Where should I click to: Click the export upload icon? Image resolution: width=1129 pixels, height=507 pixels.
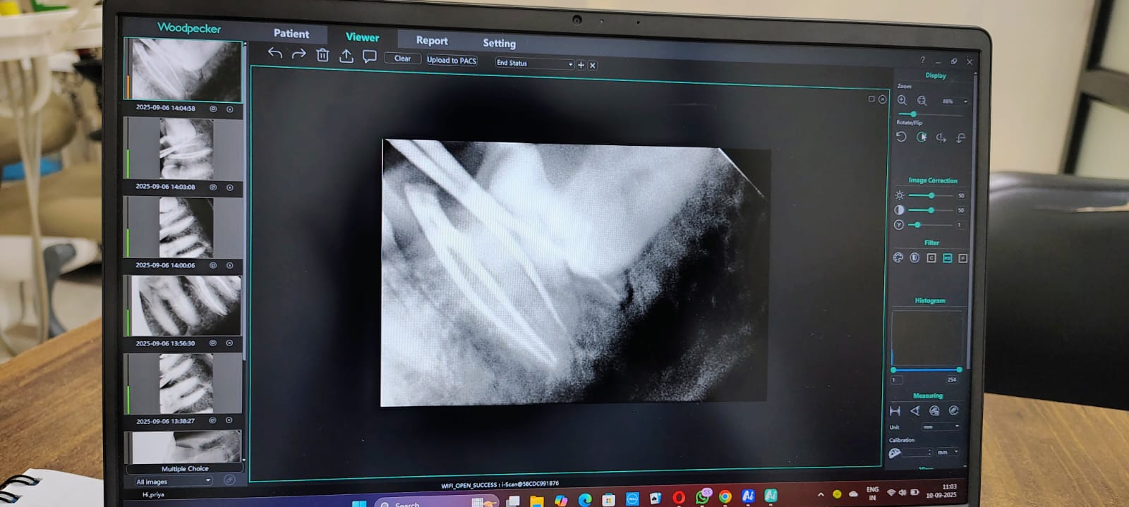point(346,56)
